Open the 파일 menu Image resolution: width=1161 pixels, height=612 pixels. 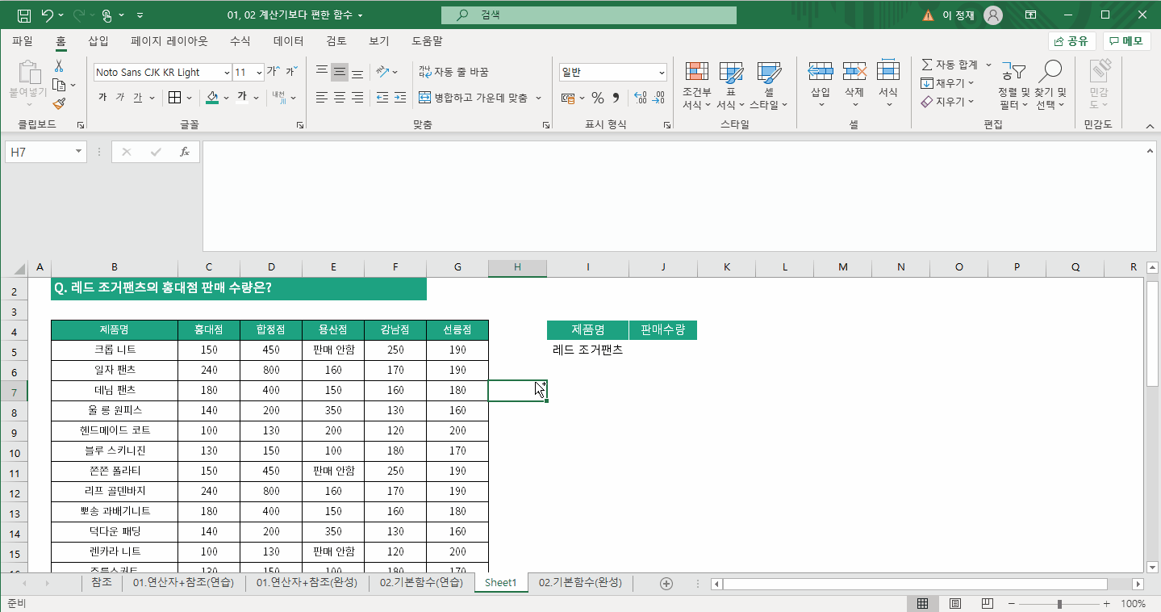[x=23, y=41]
